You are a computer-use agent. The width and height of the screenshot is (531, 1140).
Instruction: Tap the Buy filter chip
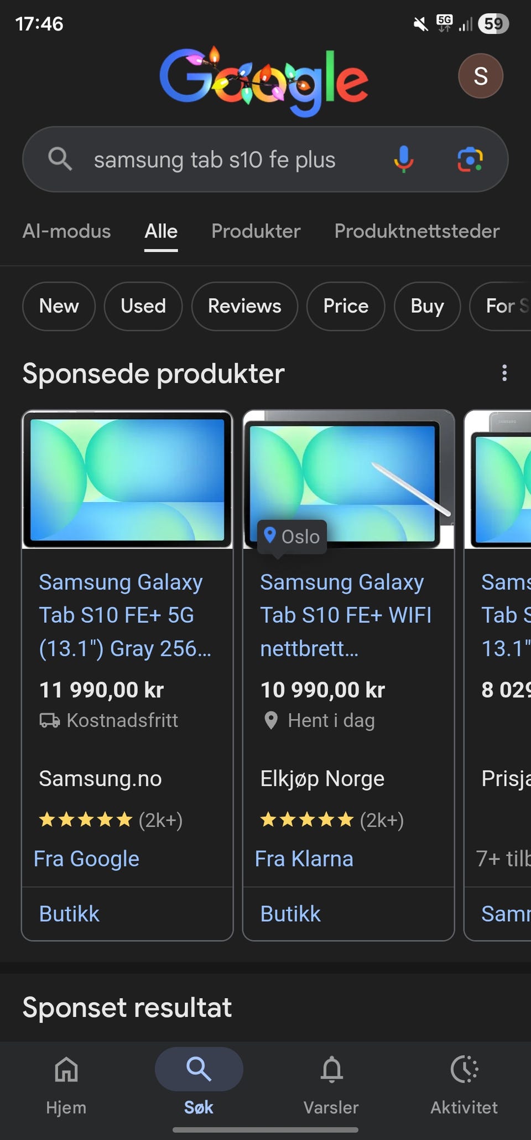(426, 306)
